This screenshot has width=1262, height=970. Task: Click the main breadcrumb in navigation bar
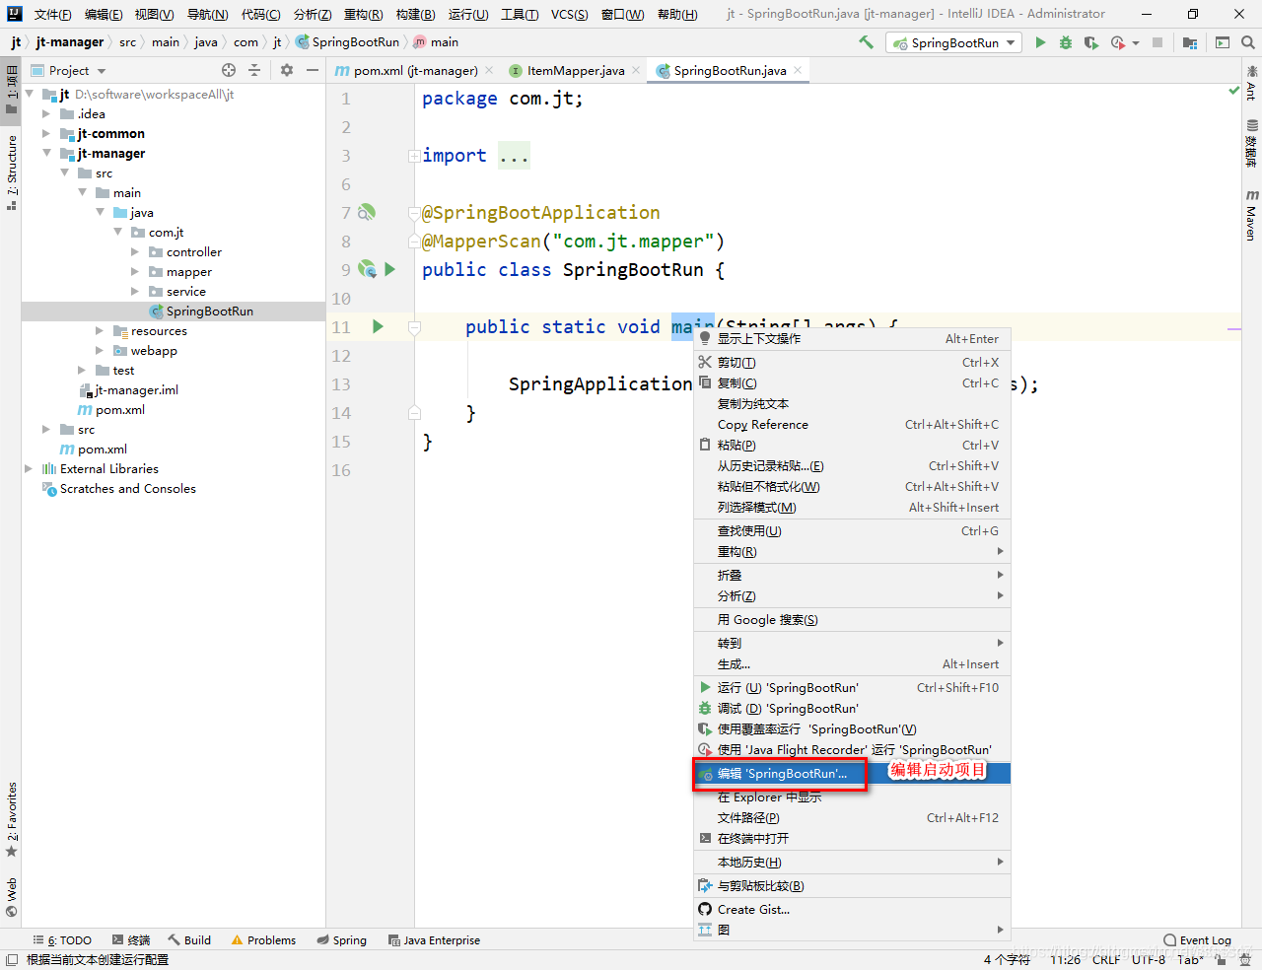tap(437, 42)
